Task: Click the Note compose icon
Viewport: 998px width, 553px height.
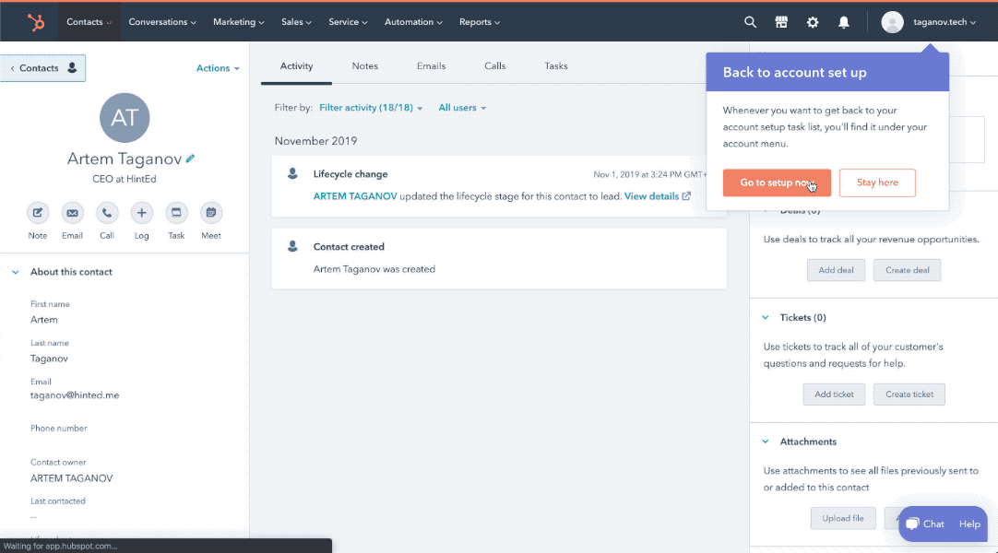Action: [38, 213]
